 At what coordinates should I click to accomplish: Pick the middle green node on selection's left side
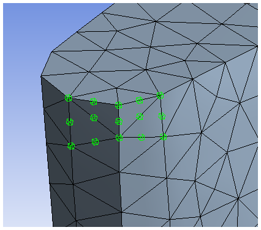[x=70, y=122]
